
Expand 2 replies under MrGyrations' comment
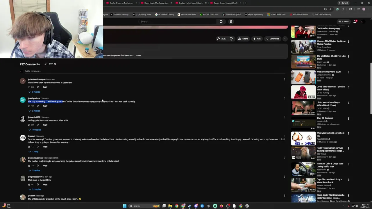(x=34, y=111)
